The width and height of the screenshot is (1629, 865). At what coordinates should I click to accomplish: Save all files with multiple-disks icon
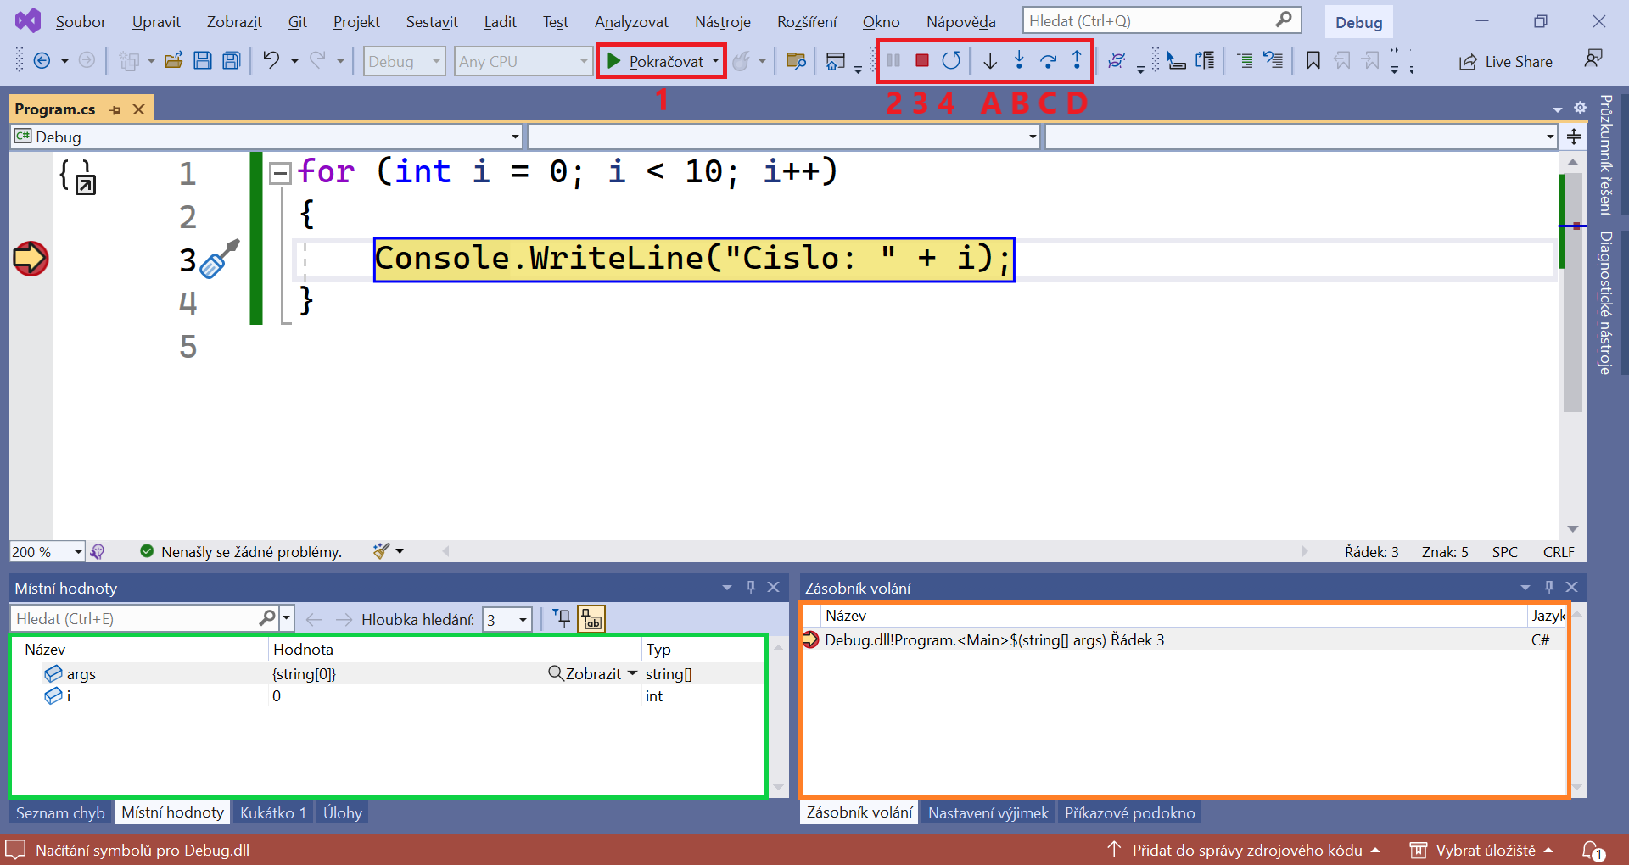click(231, 59)
